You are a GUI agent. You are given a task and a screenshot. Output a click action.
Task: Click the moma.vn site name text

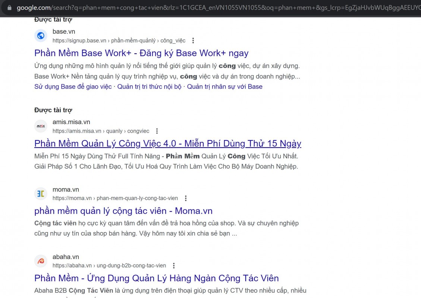[66, 190]
